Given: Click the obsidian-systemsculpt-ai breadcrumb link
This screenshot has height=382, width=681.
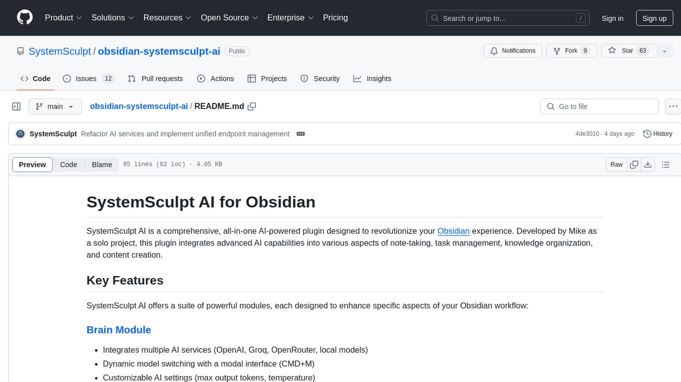Looking at the screenshot, I should click(x=139, y=106).
